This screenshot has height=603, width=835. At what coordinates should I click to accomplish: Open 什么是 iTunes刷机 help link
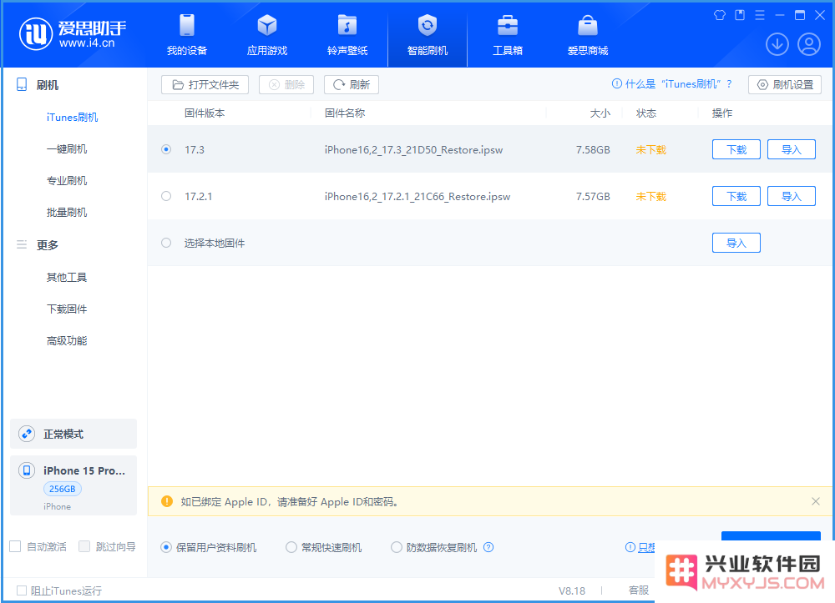point(672,84)
